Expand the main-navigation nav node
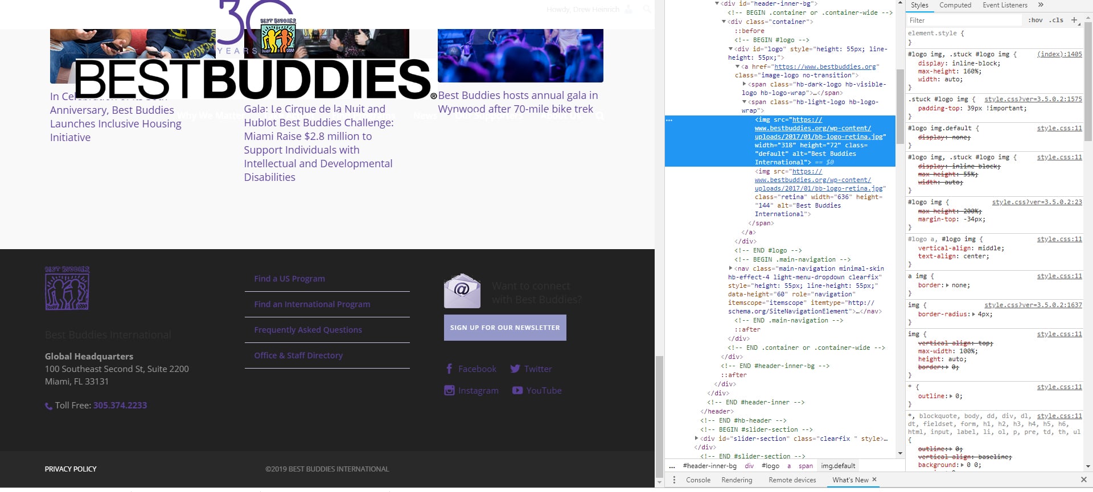The height and width of the screenshot is (492, 1093). (731, 268)
